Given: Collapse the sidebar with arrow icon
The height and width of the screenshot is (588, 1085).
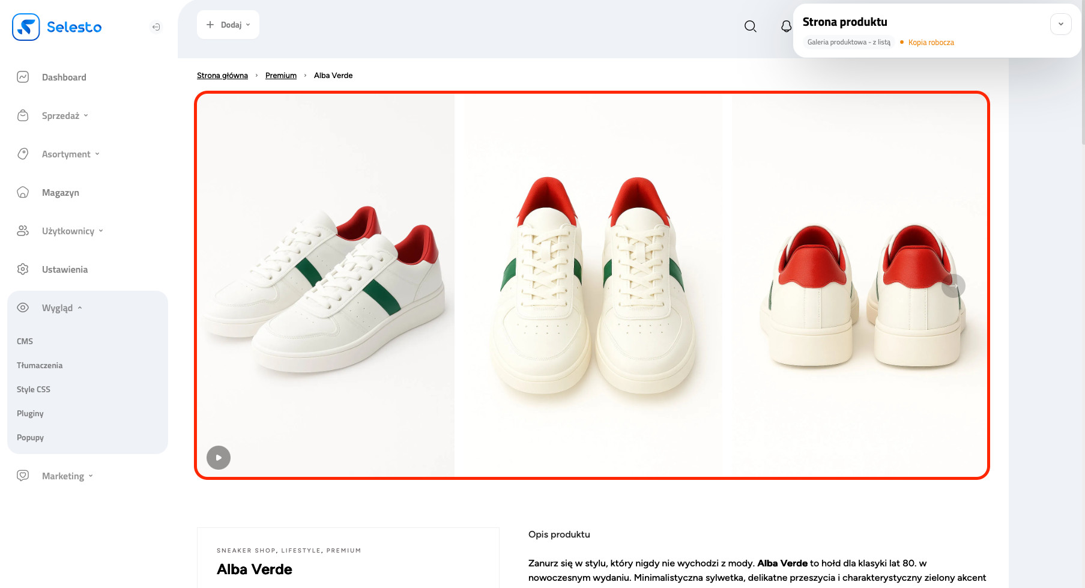Looking at the screenshot, I should (156, 27).
